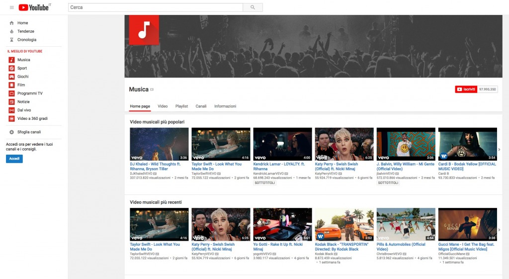This screenshot has width=509, height=279.
Task: Open the Cardi B Bodak Yellow thumbnail
Action: tap(467, 144)
